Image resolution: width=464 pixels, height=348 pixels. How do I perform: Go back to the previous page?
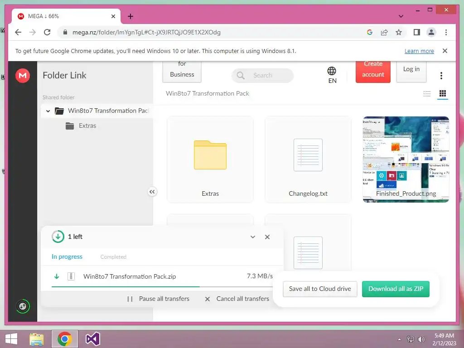tap(18, 32)
